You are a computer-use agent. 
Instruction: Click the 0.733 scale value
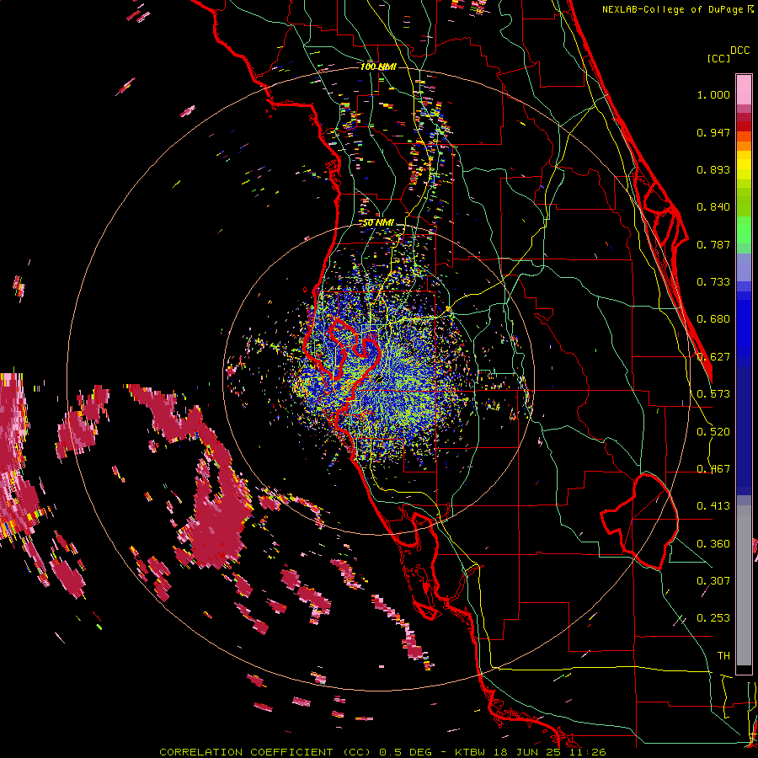[x=713, y=282]
